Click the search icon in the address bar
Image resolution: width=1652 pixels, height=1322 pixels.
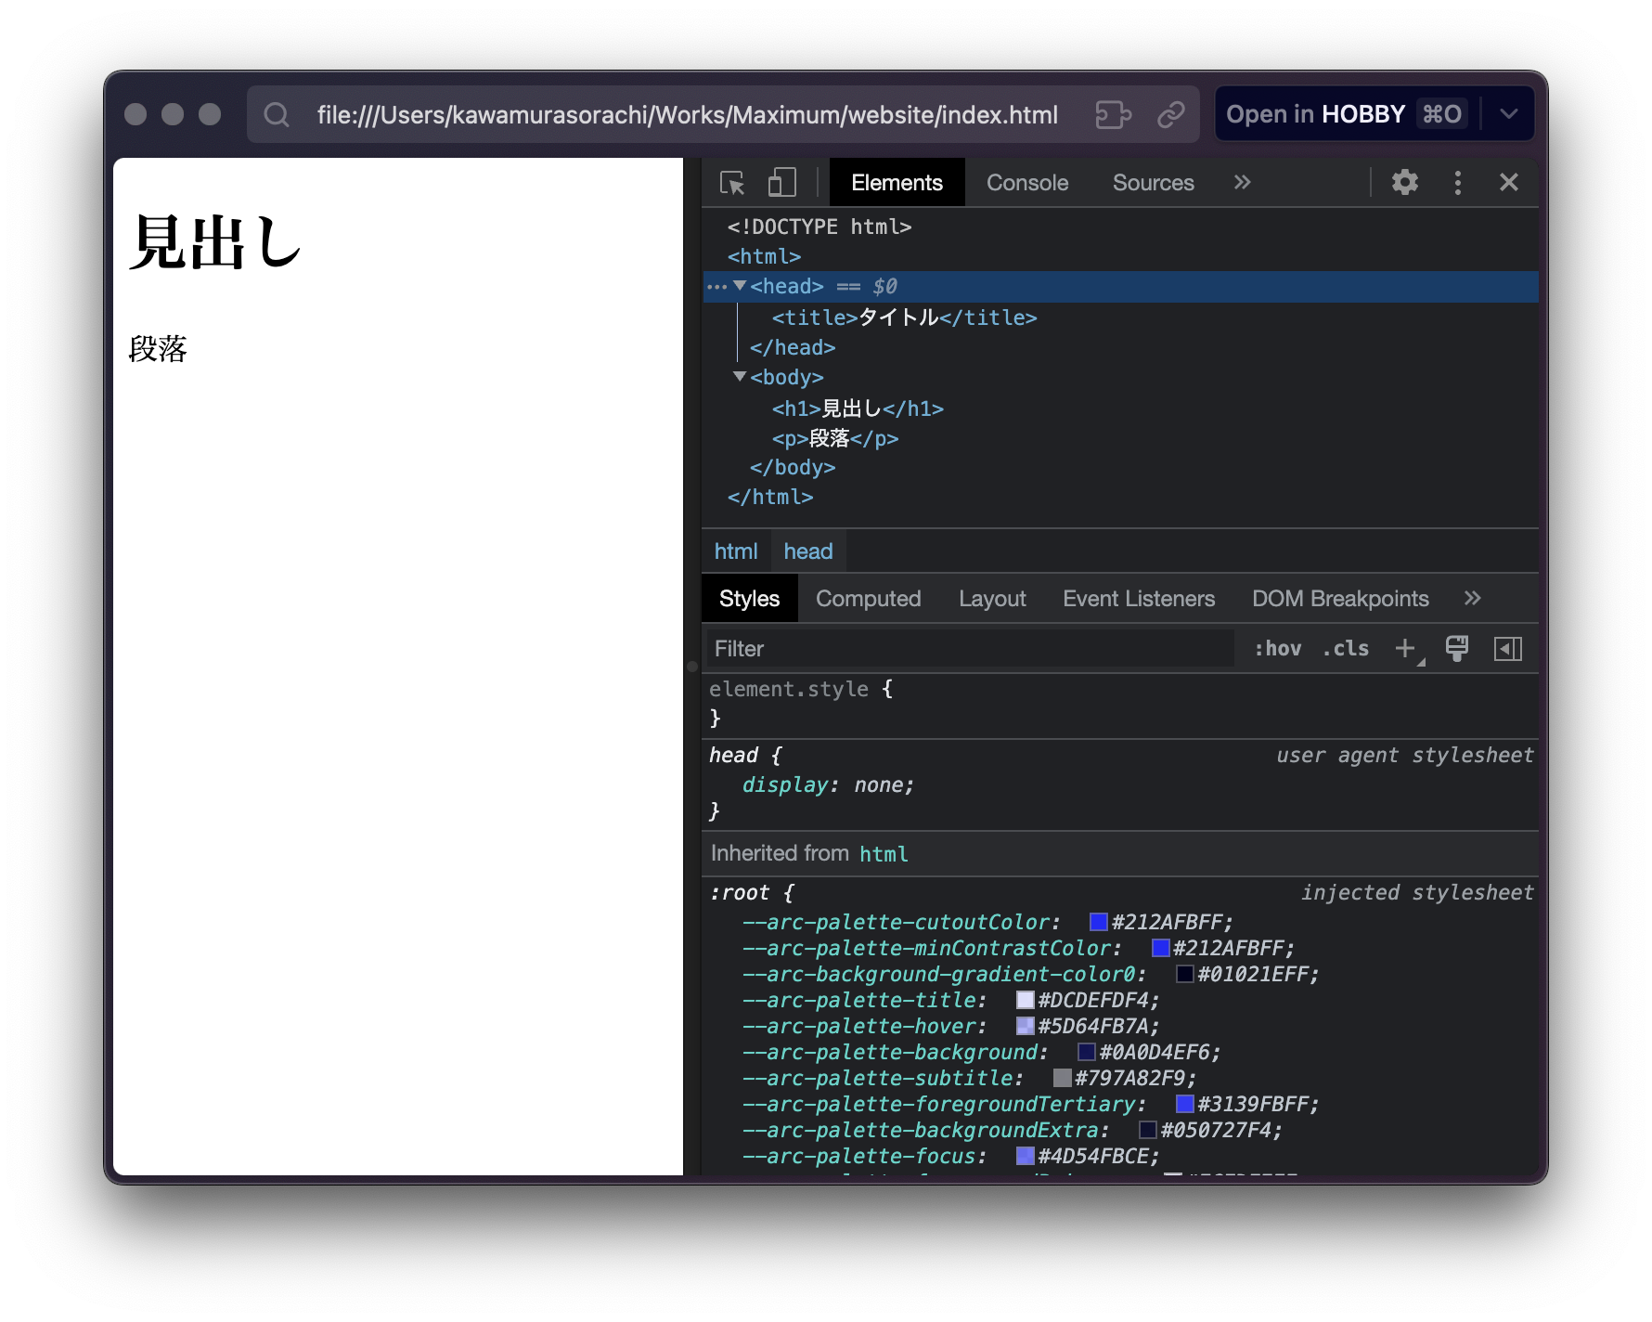277,115
